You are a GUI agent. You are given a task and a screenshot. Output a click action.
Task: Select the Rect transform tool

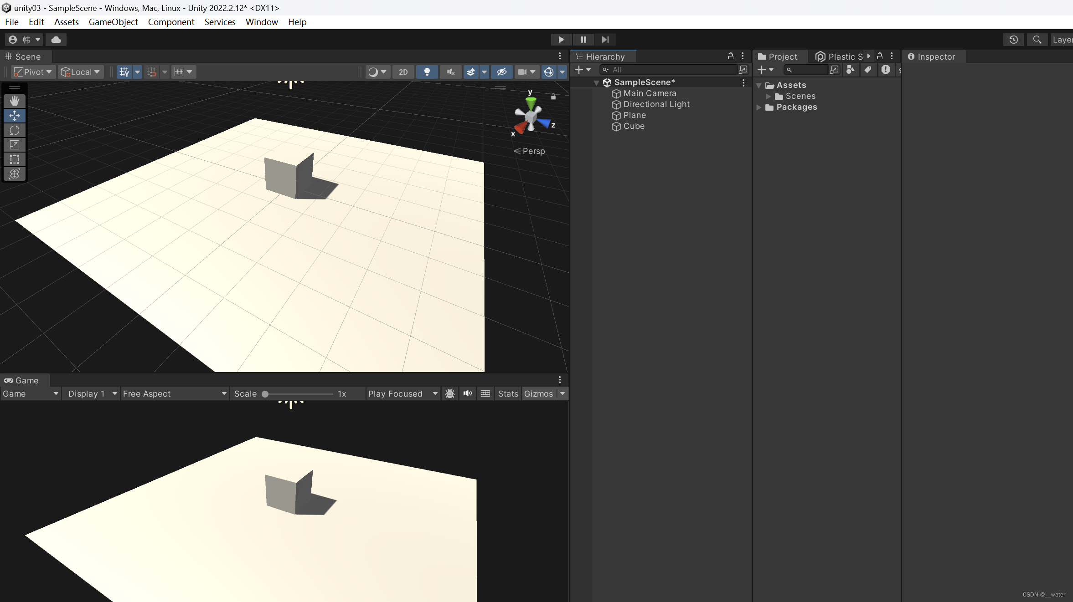click(15, 159)
